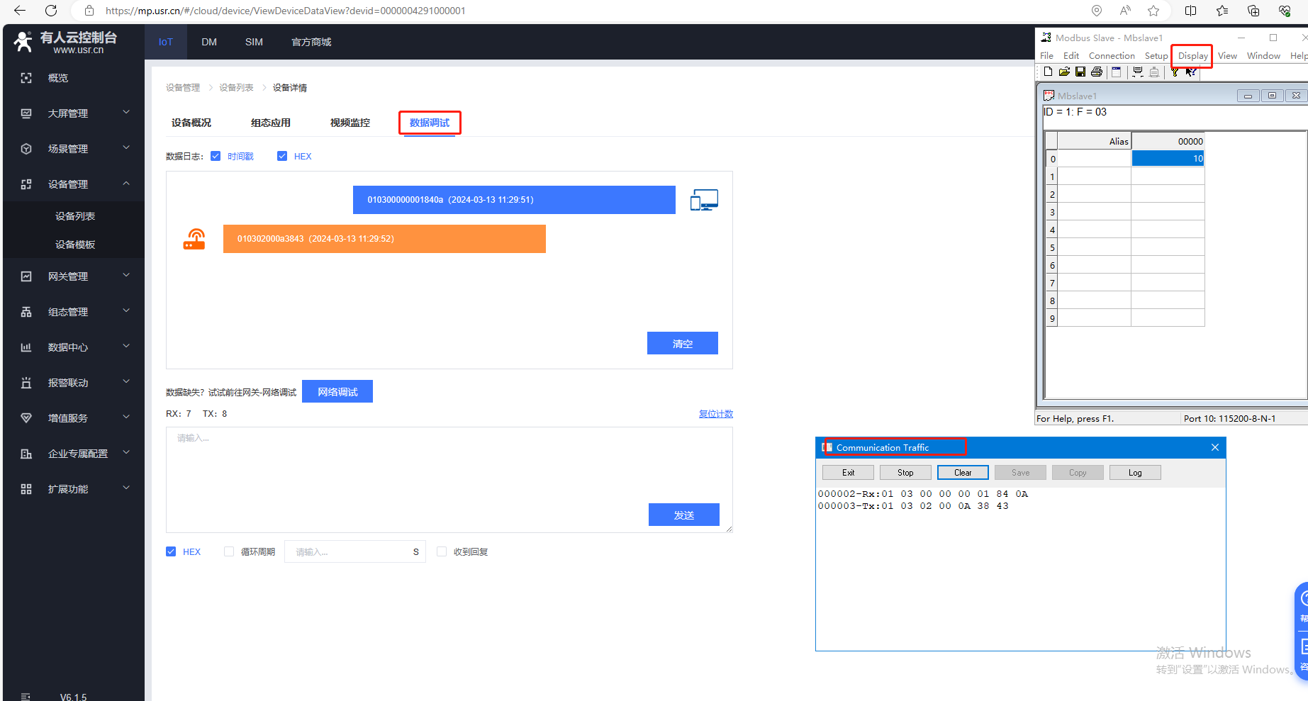This screenshot has width=1308, height=701.
Task: Click the 设备列表 breadcrumb link
Action: tap(236, 88)
